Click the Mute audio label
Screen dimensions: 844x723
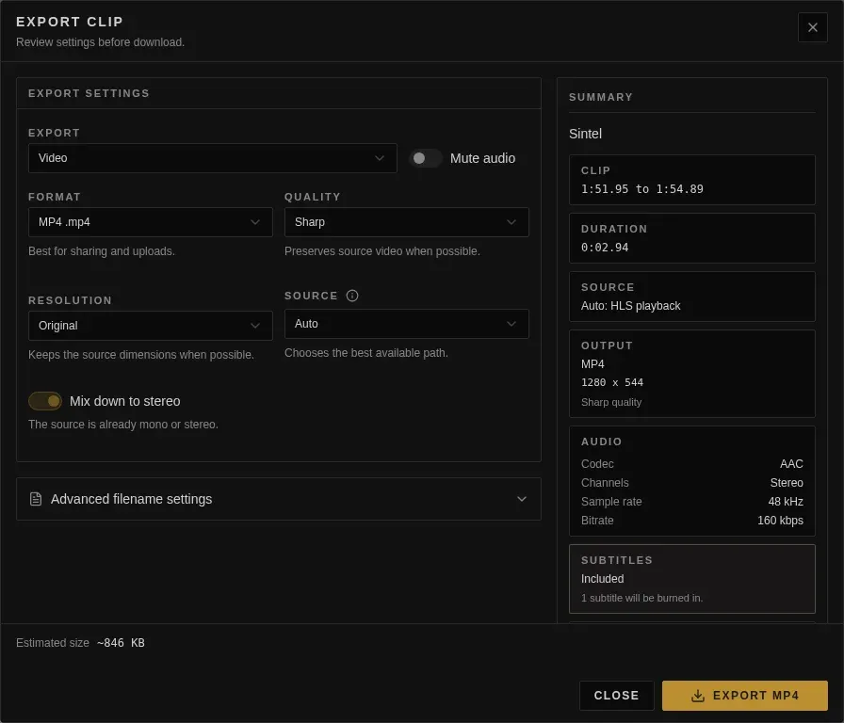tap(482, 158)
